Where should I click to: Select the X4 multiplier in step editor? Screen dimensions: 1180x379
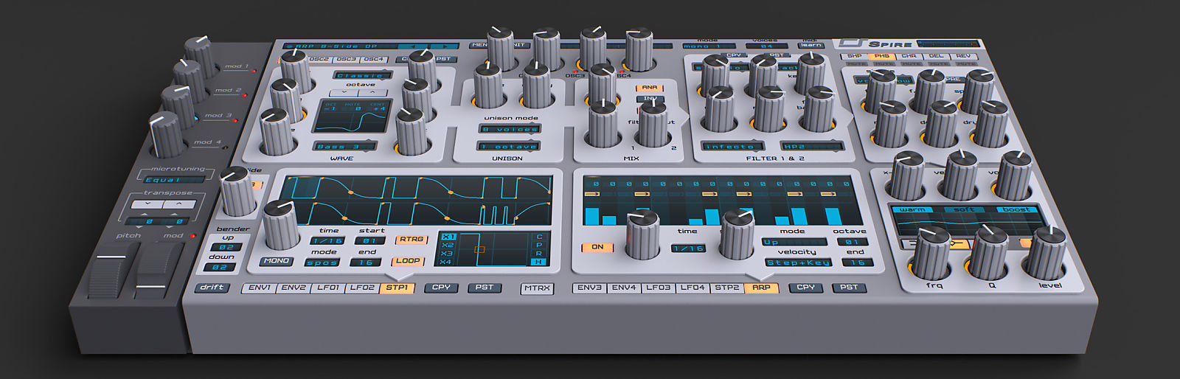446,262
